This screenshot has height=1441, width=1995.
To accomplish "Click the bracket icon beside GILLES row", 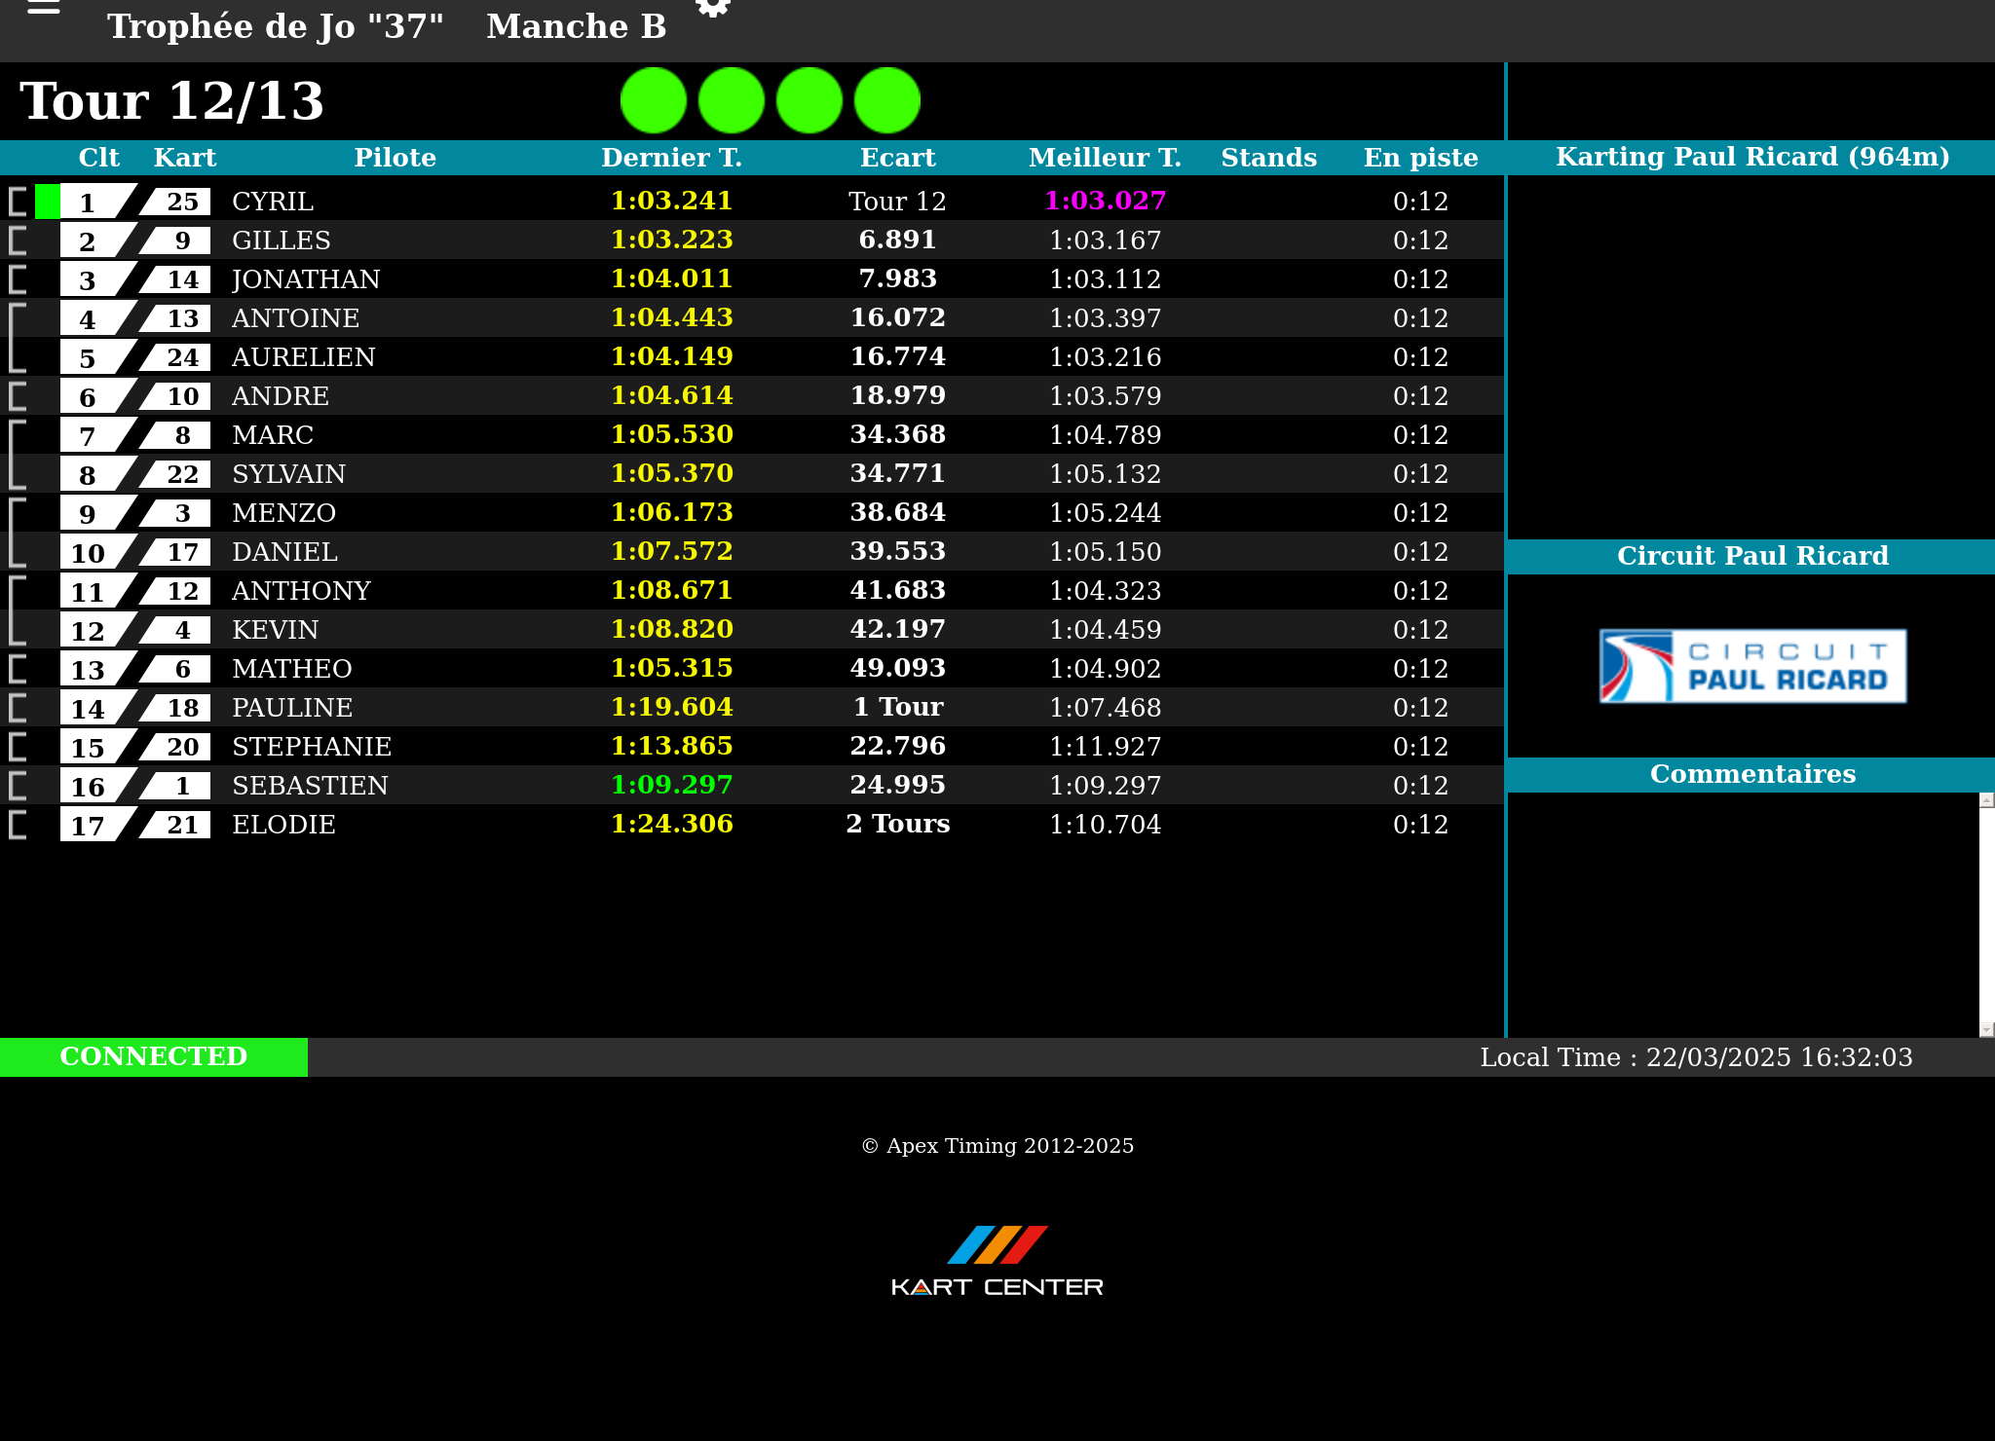I will click(x=18, y=240).
